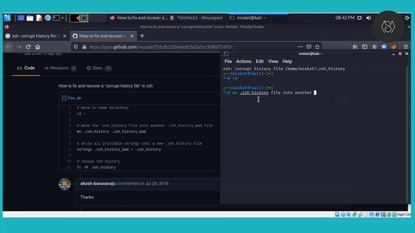Open the fix.sh file link
The height and width of the screenshot is (233, 415).
pos(75,98)
